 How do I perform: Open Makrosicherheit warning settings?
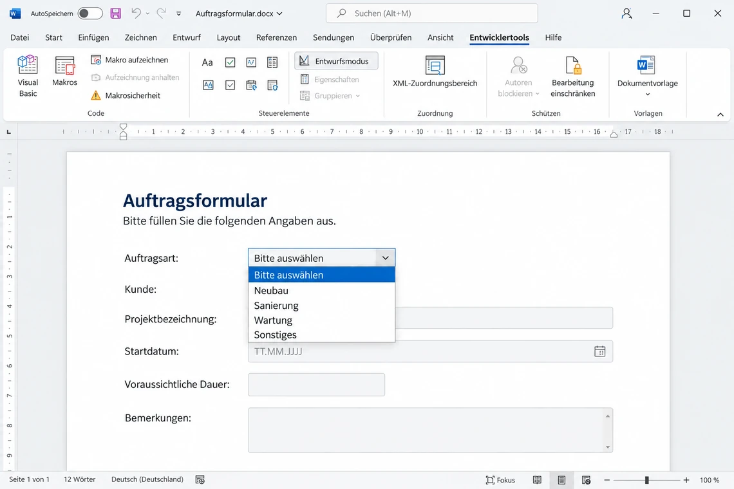pos(126,95)
